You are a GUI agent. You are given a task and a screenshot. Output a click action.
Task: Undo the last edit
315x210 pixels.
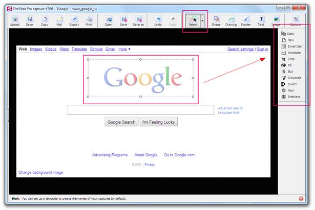point(158,20)
